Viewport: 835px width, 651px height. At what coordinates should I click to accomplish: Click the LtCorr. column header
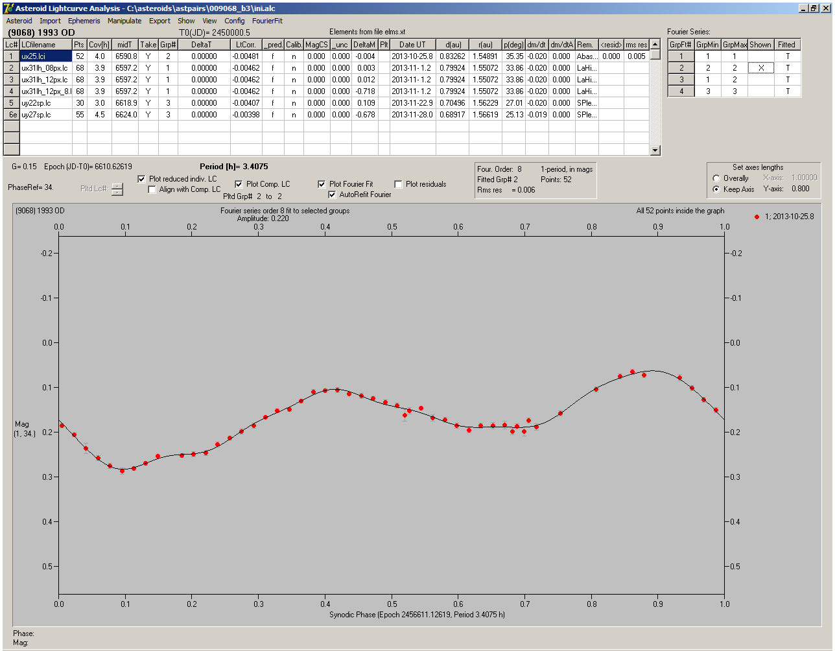(246, 45)
